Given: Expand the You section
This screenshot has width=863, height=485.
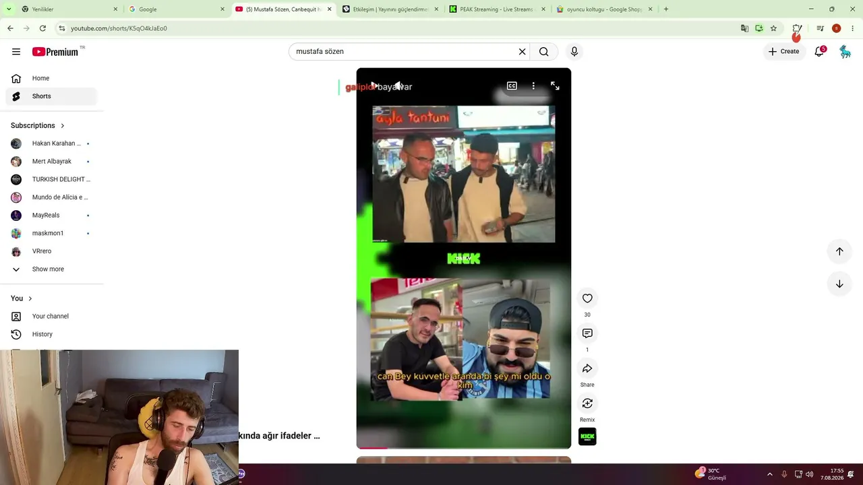Looking at the screenshot, I should [x=22, y=298].
